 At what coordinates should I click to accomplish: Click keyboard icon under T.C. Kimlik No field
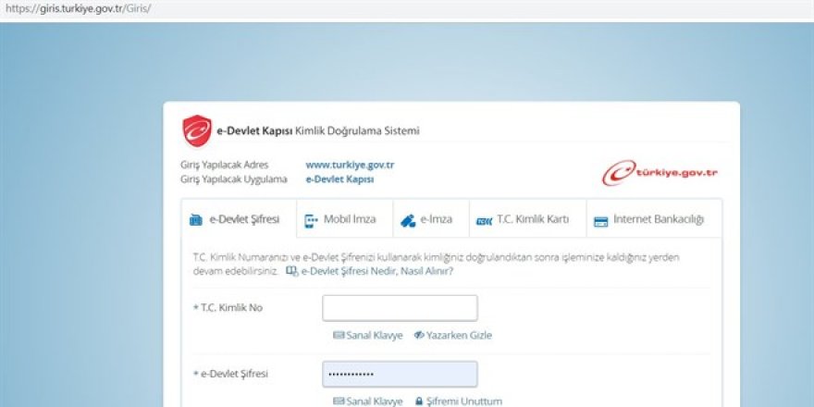point(338,335)
